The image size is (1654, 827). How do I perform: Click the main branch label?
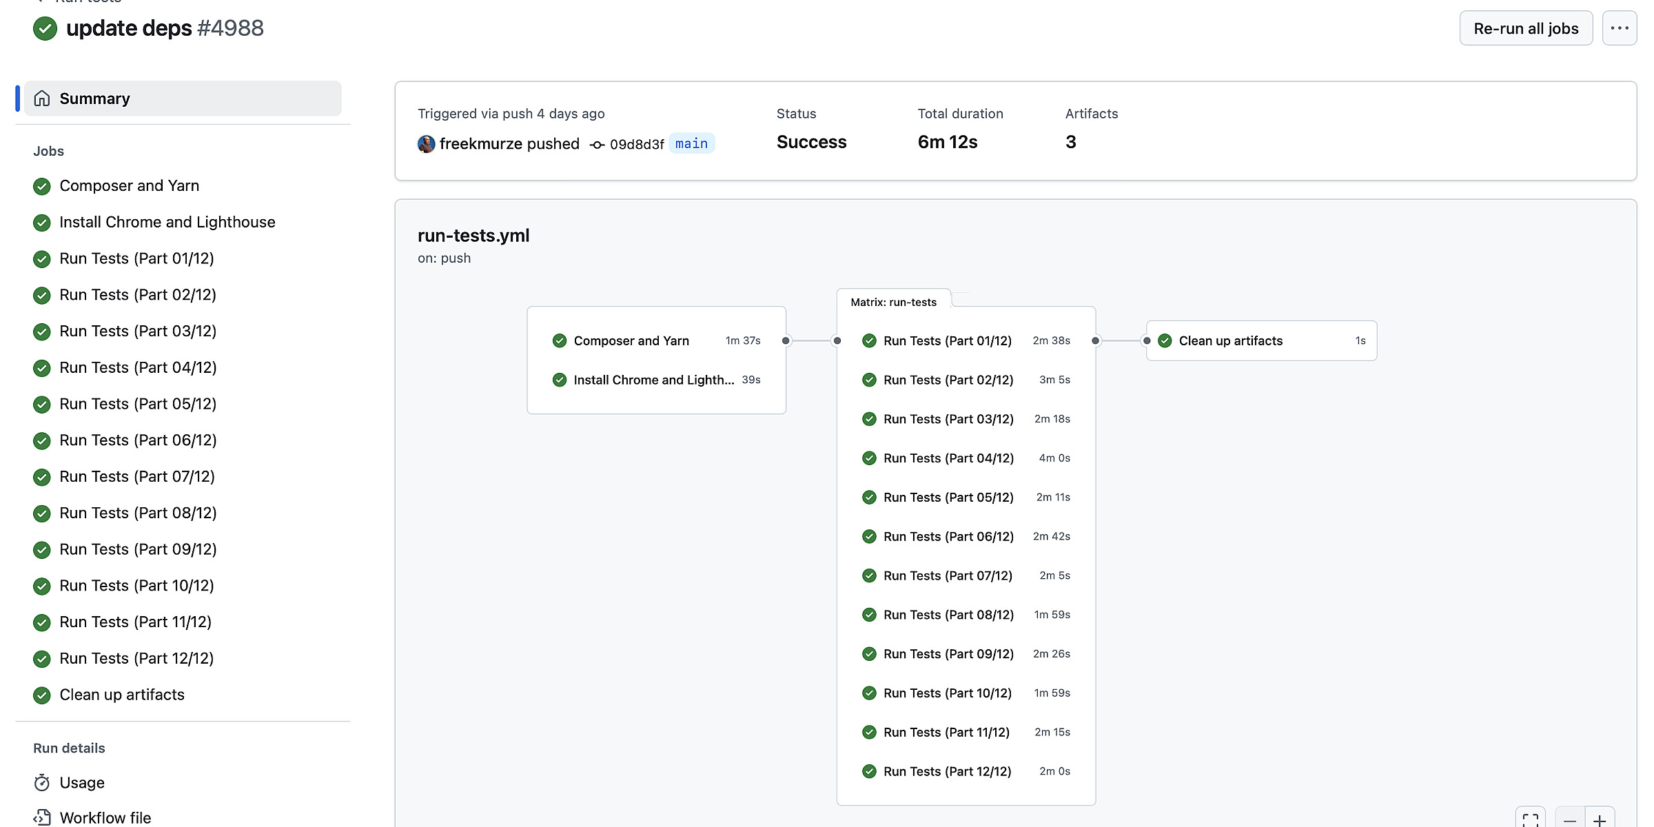click(x=691, y=143)
